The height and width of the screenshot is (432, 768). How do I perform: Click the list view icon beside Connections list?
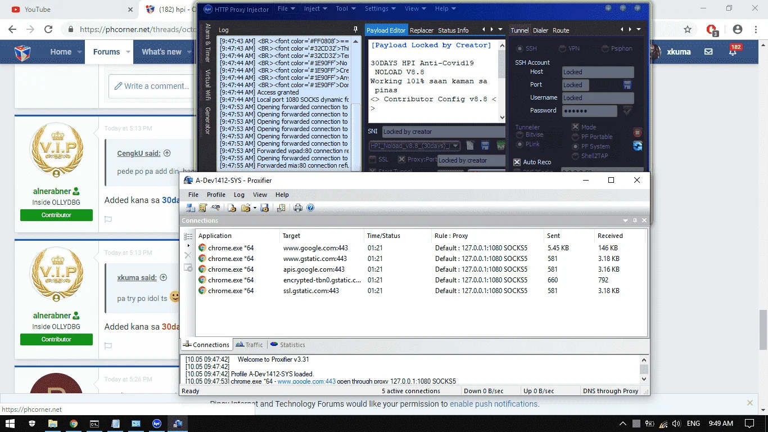(188, 237)
